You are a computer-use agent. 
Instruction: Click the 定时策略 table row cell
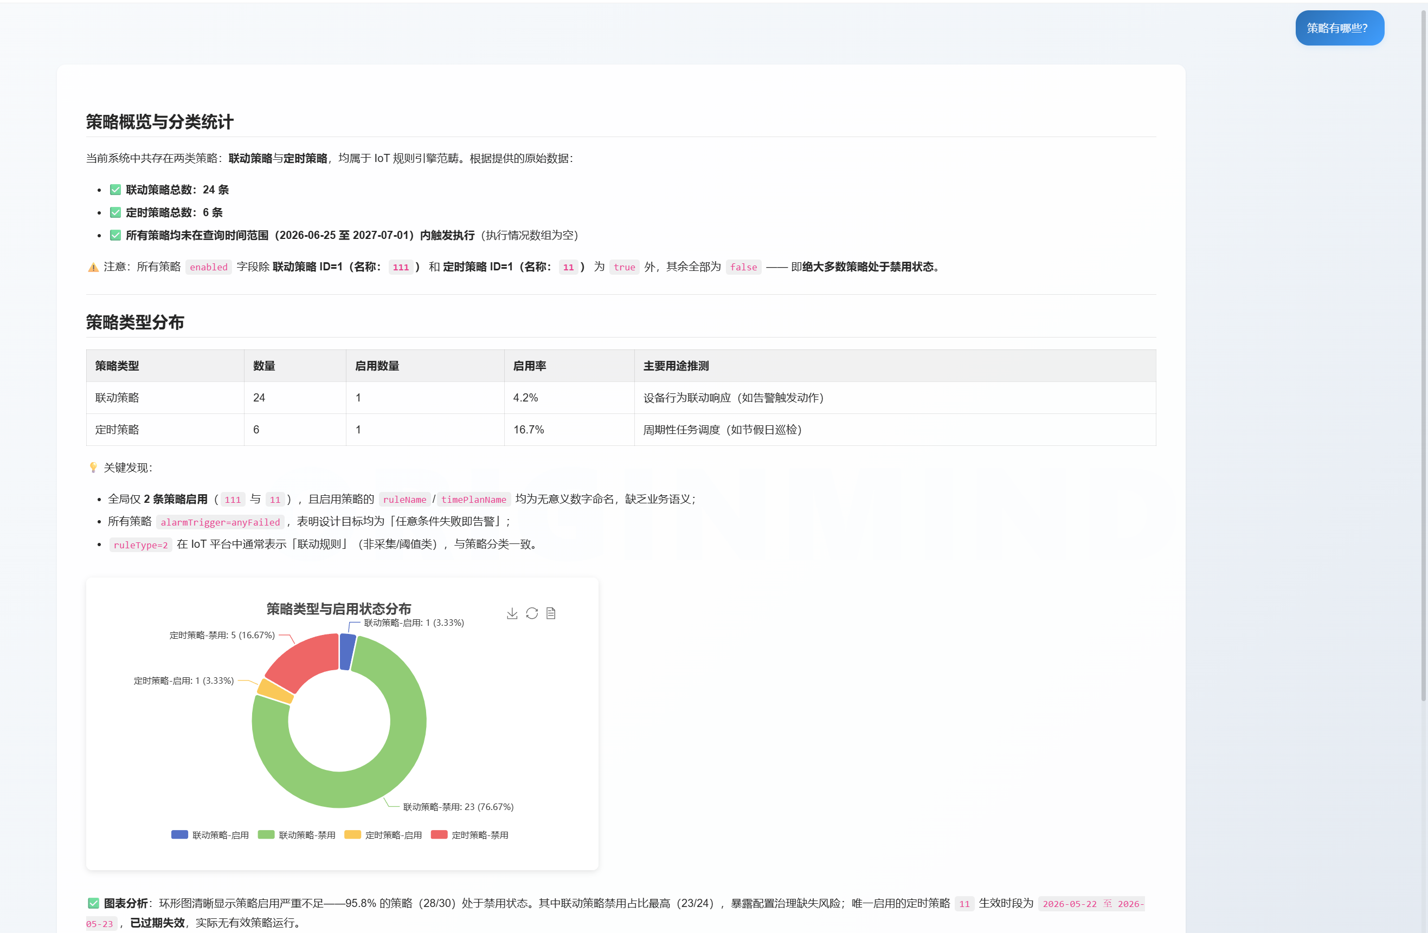click(x=165, y=429)
